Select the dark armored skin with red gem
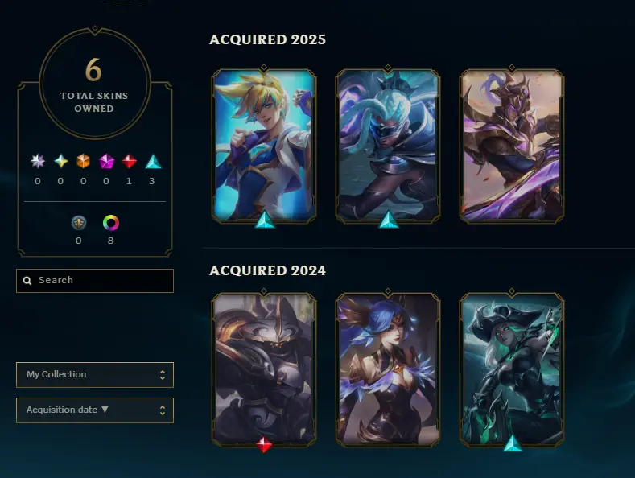 click(x=264, y=370)
